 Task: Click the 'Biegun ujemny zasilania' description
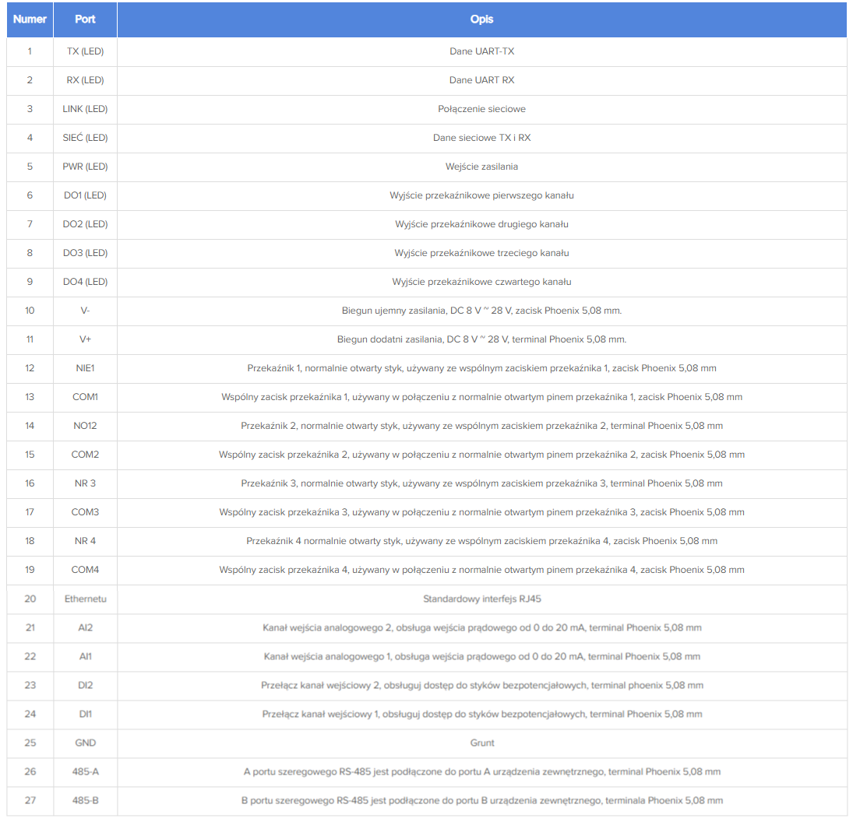(x=482, y=311)
